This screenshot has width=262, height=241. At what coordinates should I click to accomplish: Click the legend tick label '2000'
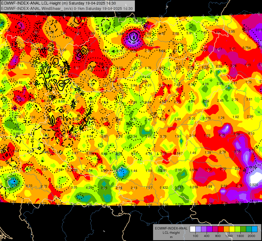[252, 236]
